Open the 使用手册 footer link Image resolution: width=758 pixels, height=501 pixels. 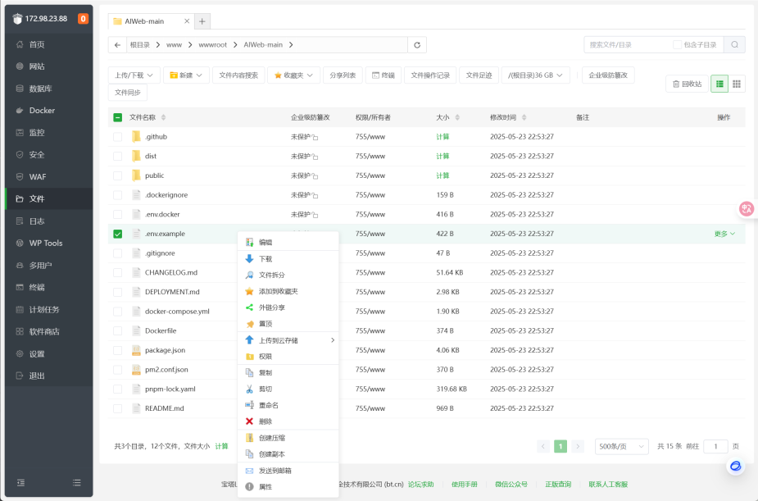[x=464, y=484]
